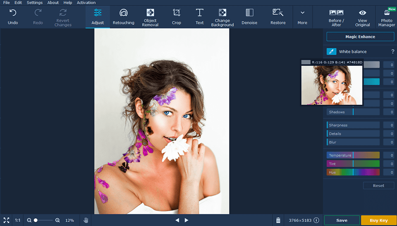
Task: Select the Crop tool
Action: point(177,16)
